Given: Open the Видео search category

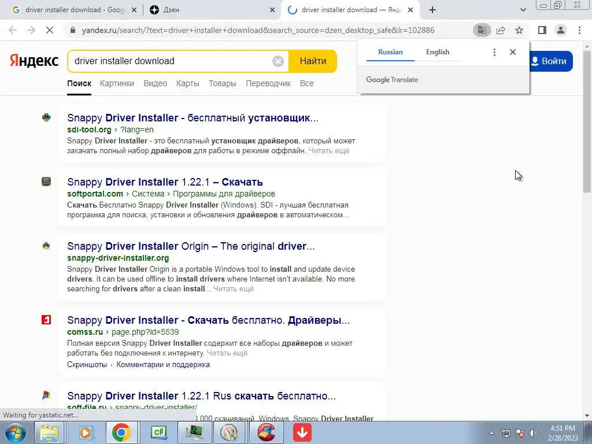Looking at the screenshot, I should (x=155, y=83).
